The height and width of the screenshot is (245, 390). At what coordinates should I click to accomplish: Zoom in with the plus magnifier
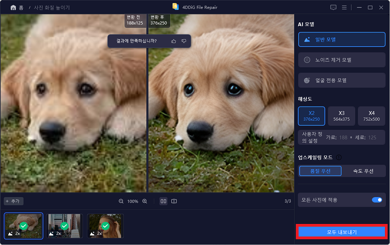click(x=145, y=202)
